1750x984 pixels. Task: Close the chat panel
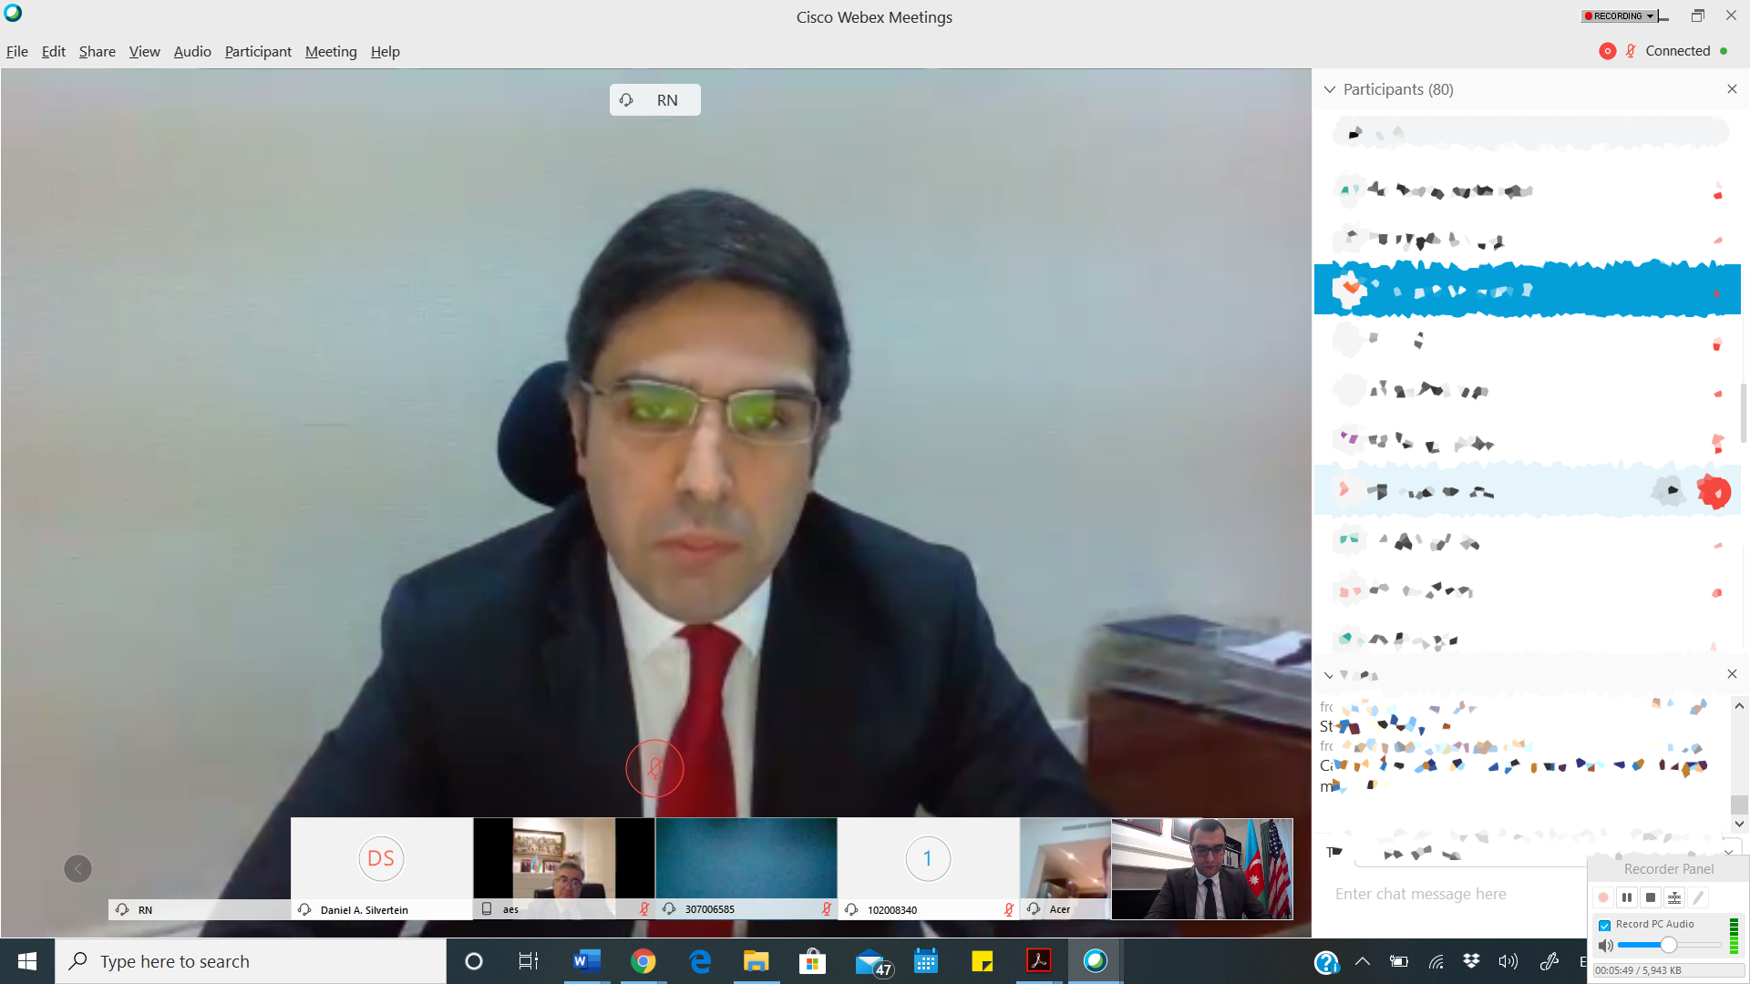[1732, 674]
